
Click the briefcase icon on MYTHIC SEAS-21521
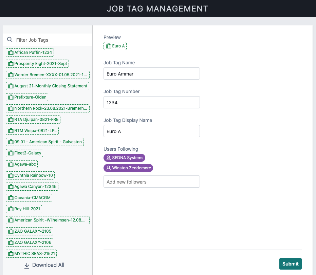coord(11,253)
